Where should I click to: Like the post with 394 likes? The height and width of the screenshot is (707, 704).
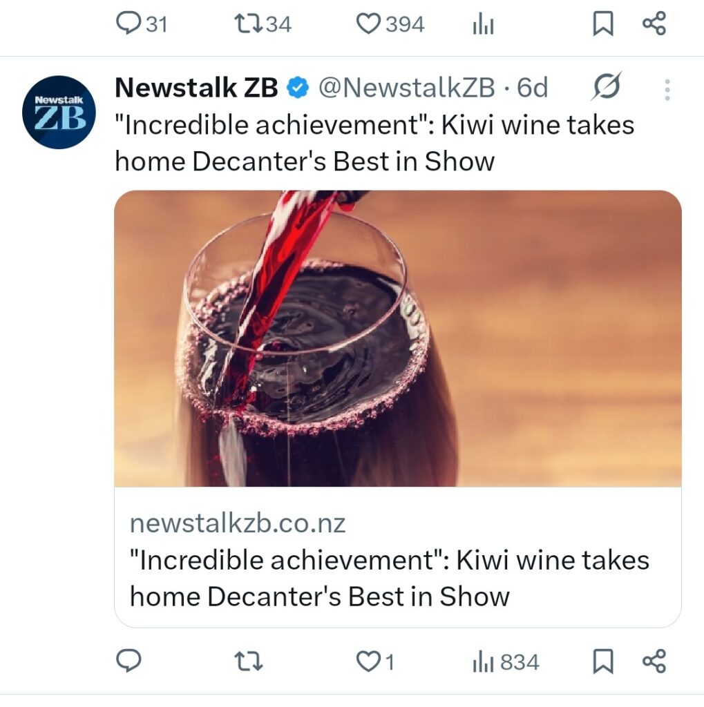(368, 25)
